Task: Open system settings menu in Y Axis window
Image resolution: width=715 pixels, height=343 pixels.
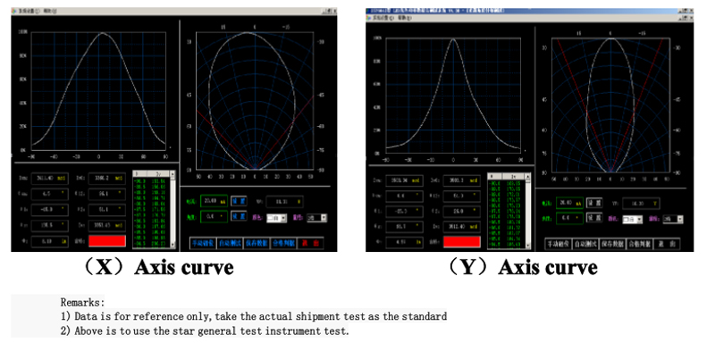Action: 383,18
